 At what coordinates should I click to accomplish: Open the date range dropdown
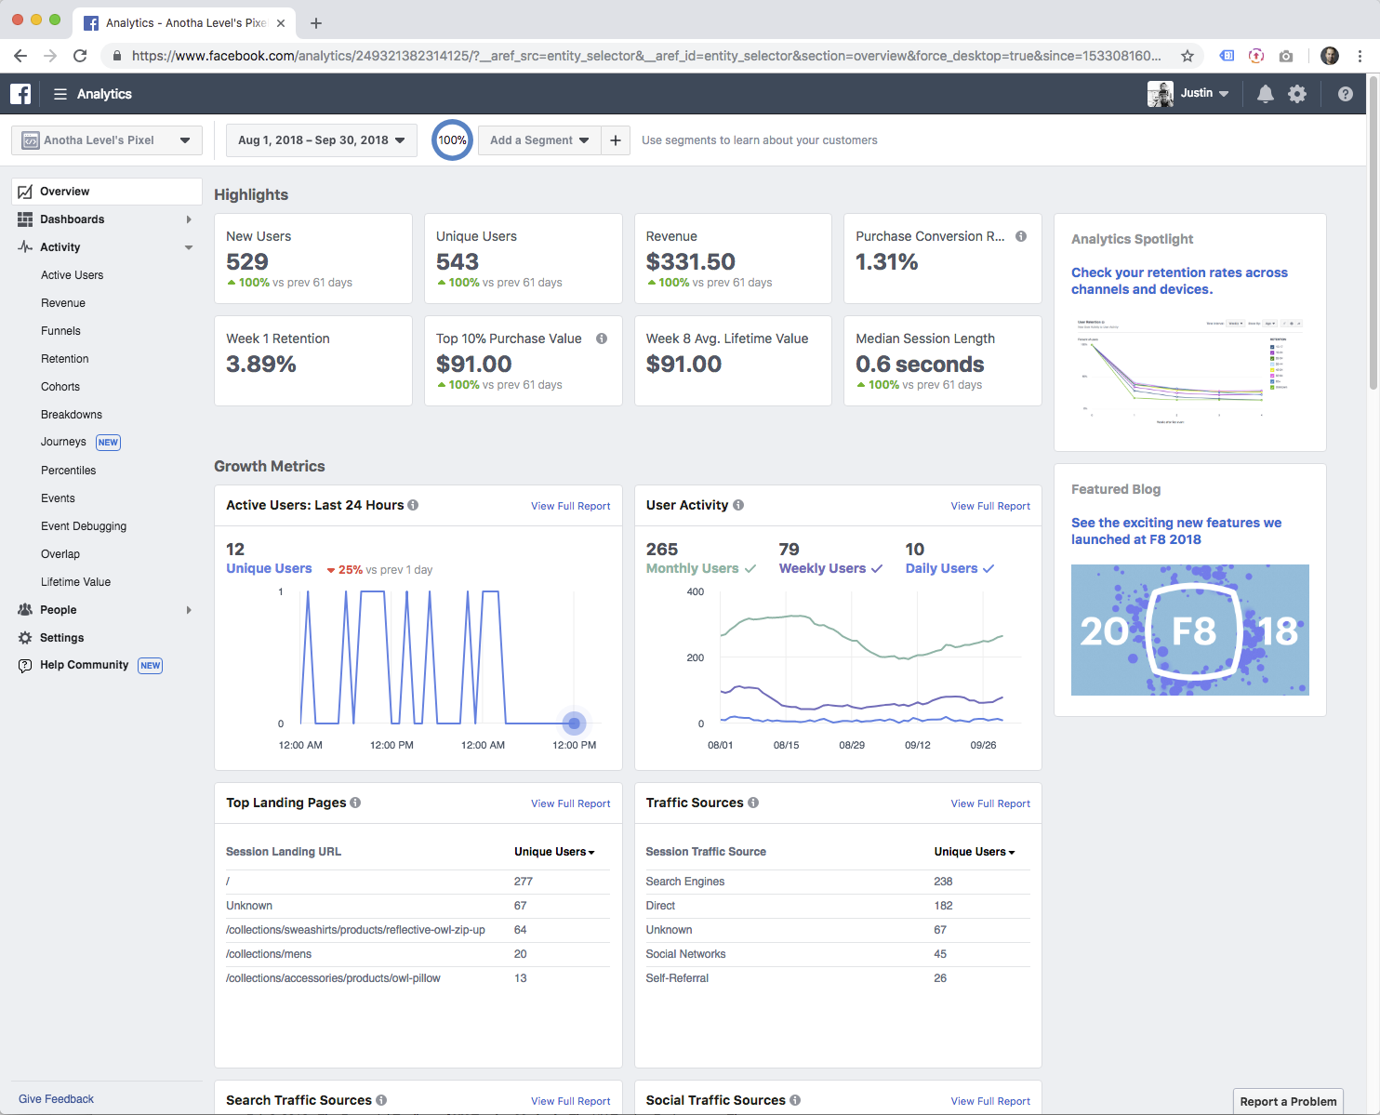321,140
